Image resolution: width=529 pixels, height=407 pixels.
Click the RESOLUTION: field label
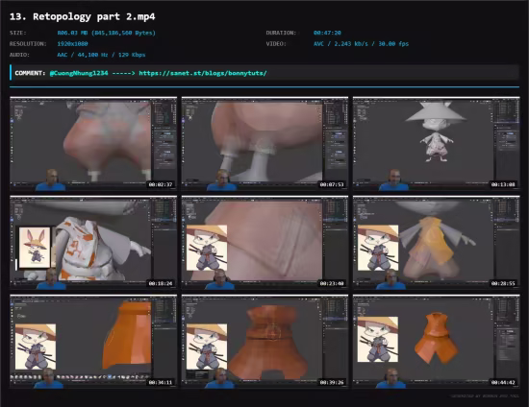click(x=28, y=44)
